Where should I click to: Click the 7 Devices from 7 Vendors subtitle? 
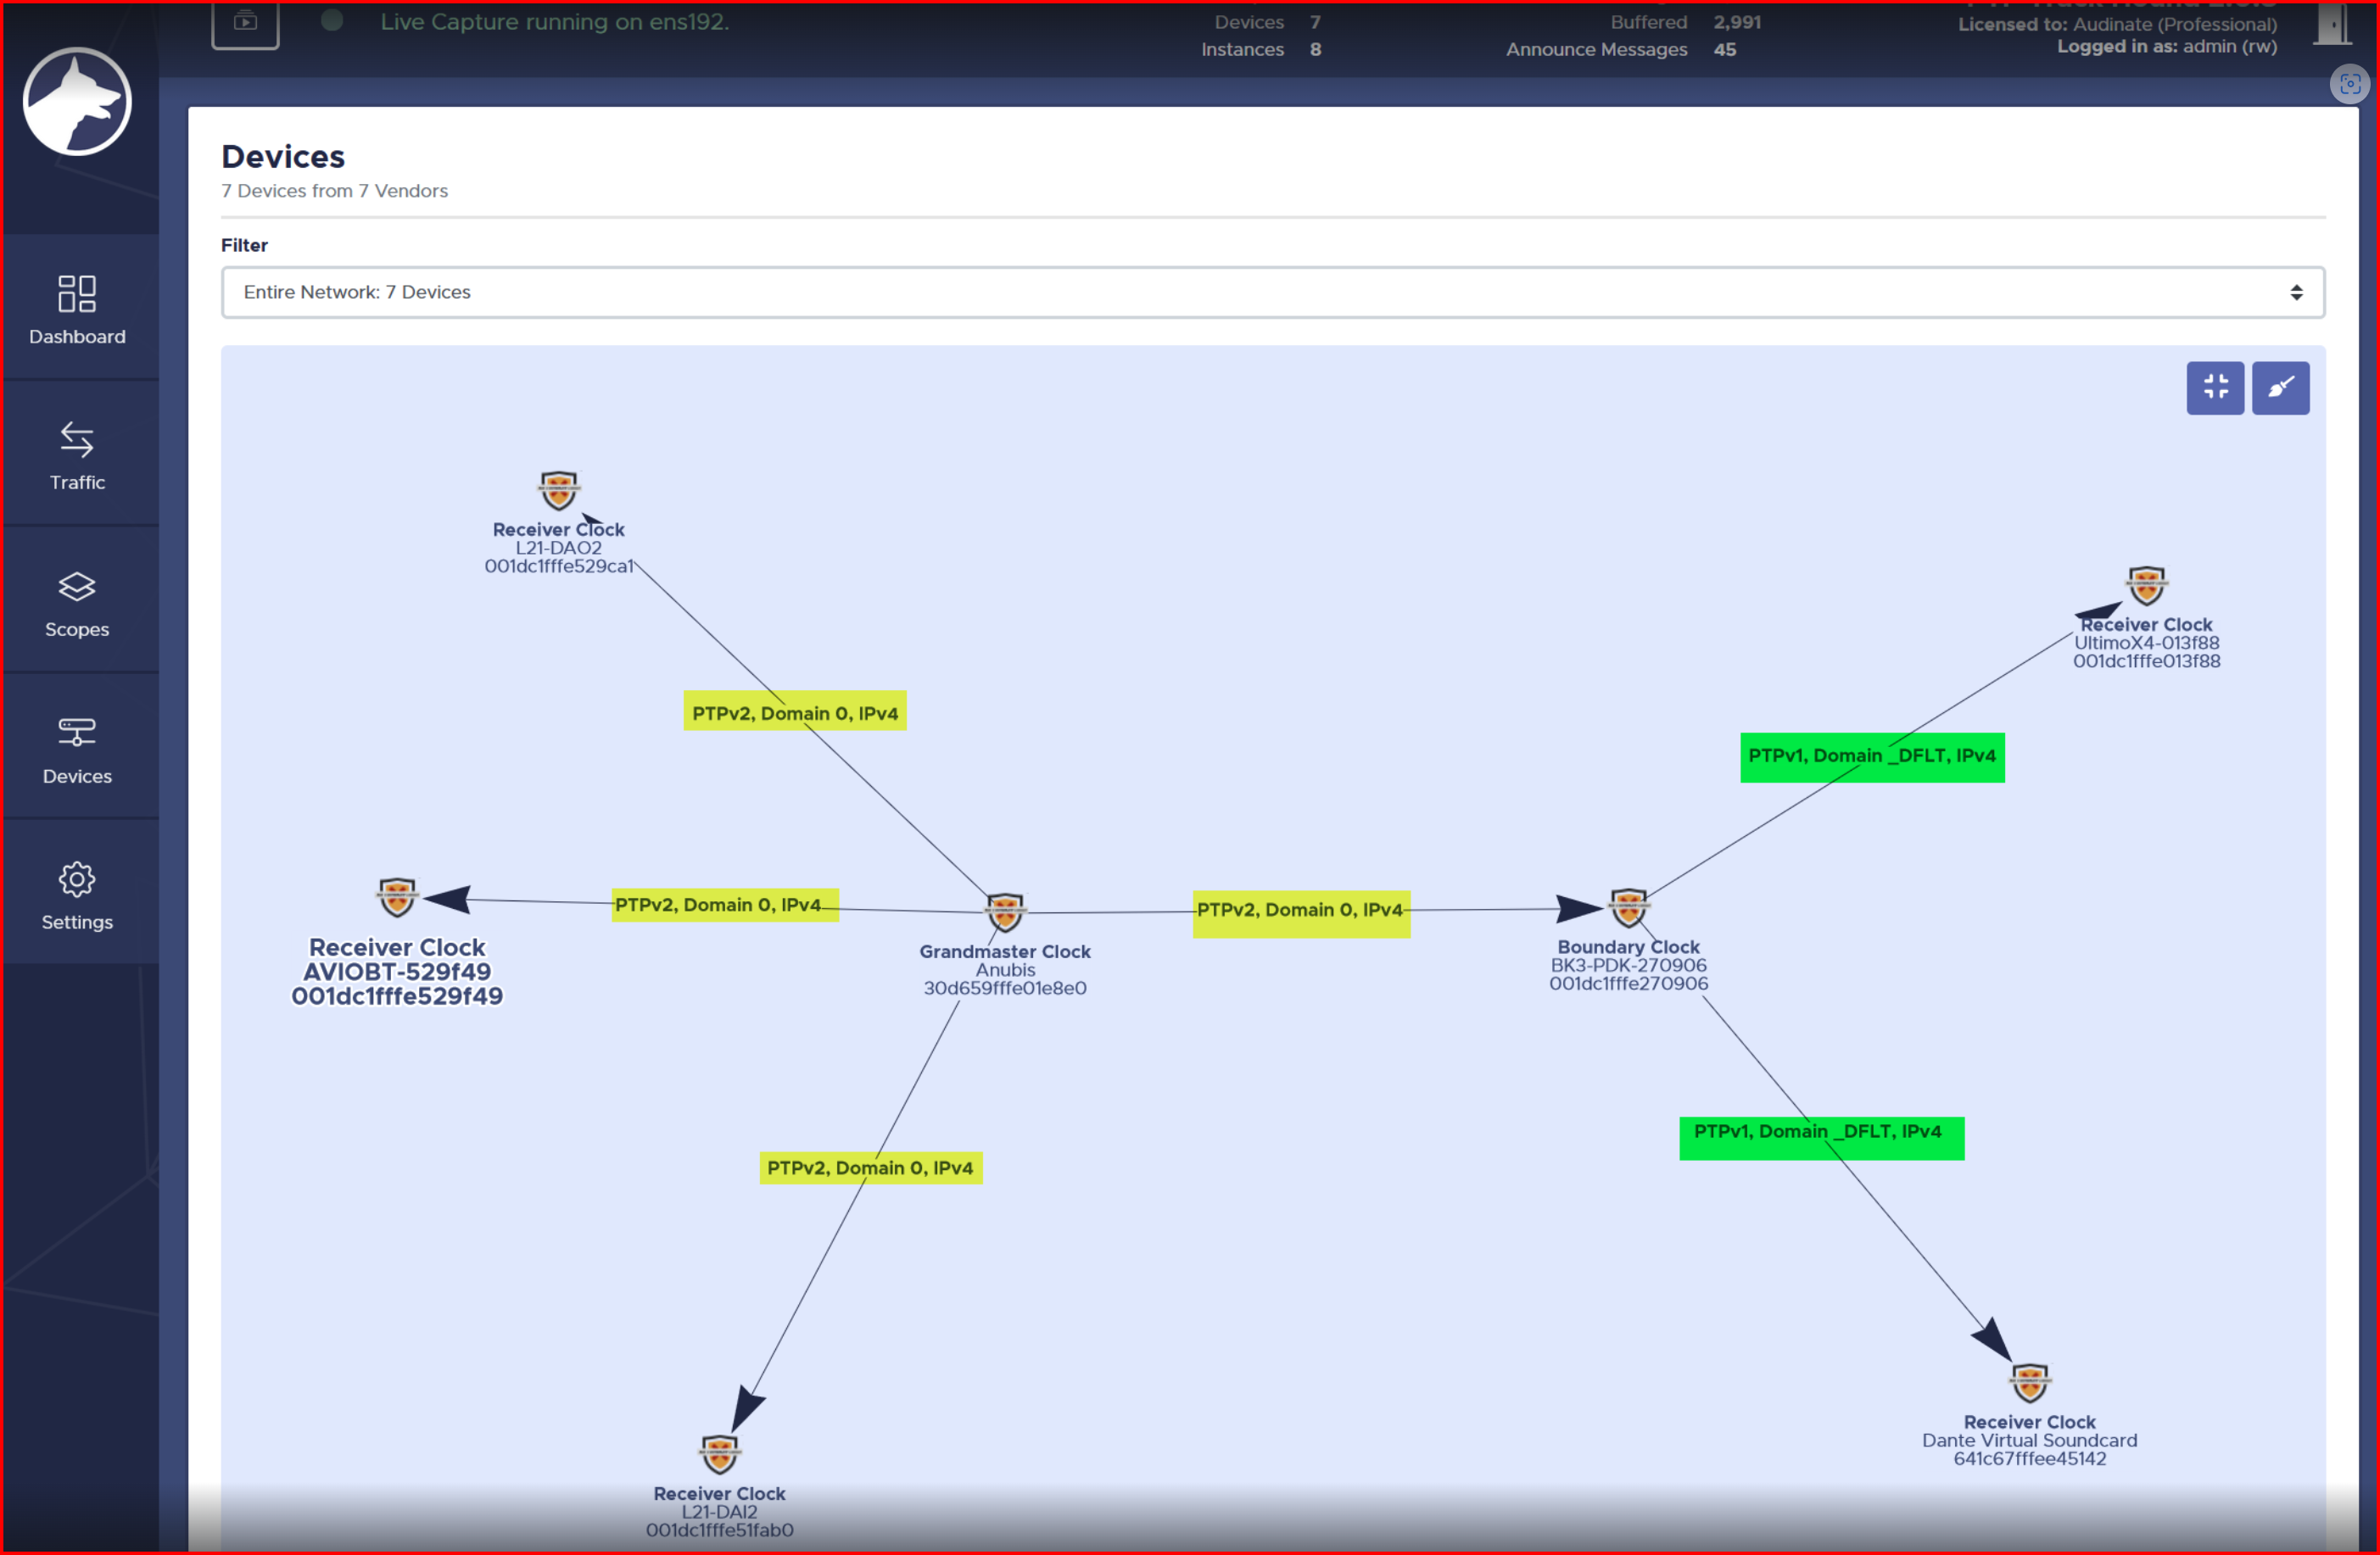pyautogui.click(x=334, y=191)
